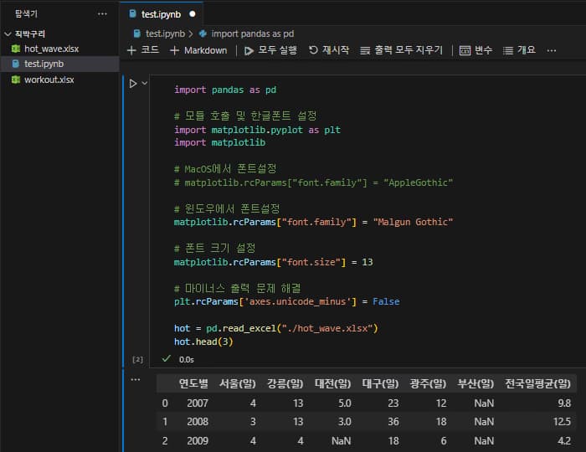The image size is (586, 452).
Task: Open cell output ellipsis actions menu
Action: coord(136,379)
